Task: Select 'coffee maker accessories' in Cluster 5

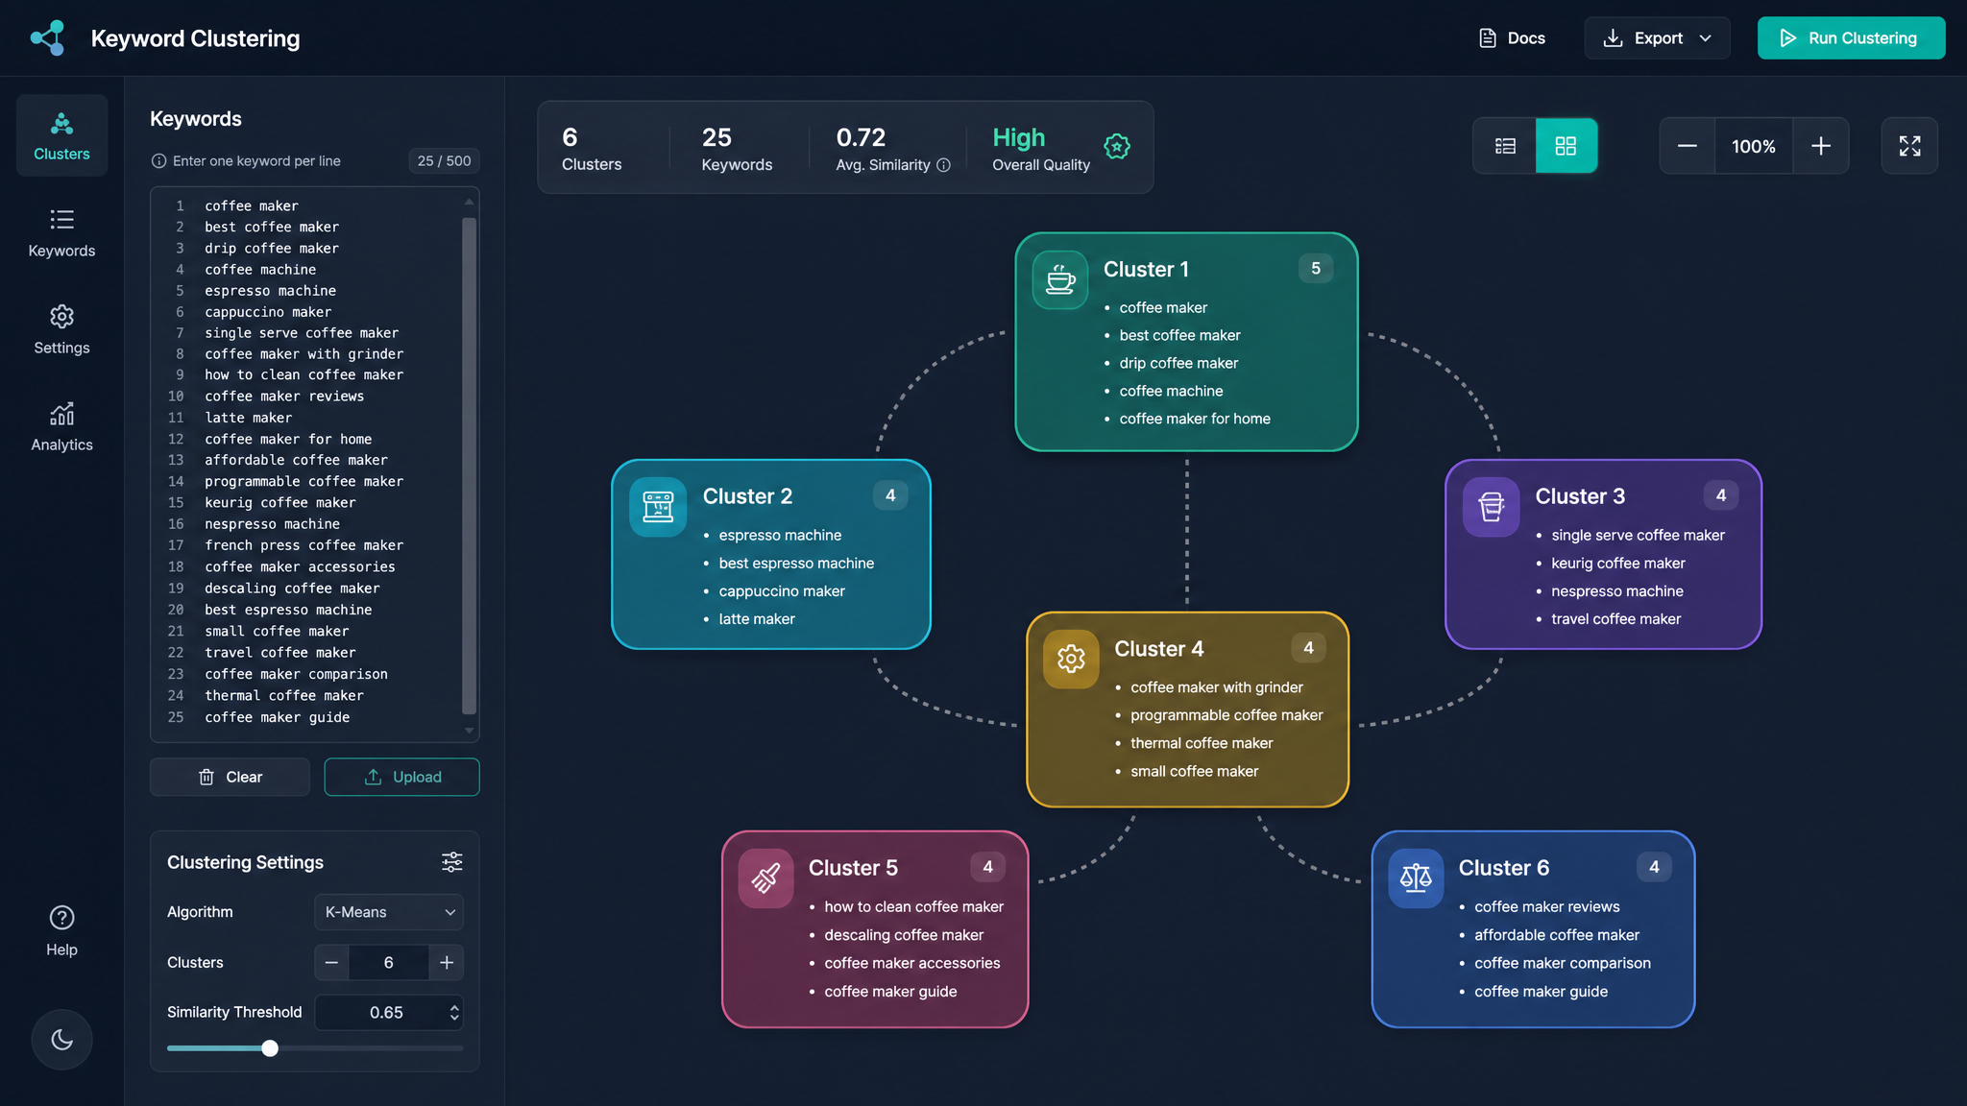Action: point(911,963)
